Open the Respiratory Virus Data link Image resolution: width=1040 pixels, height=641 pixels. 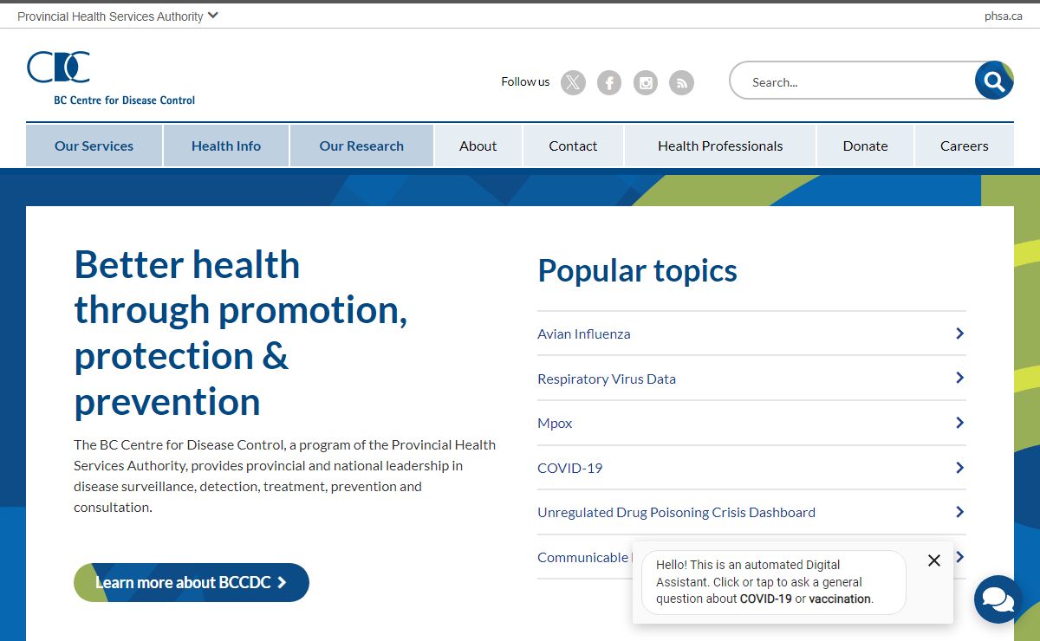point(607,379)
